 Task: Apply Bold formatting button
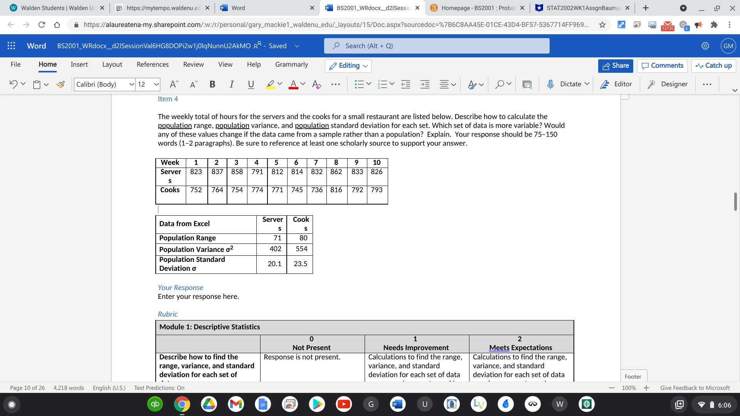pyautogui.click(x=212, y=84)
